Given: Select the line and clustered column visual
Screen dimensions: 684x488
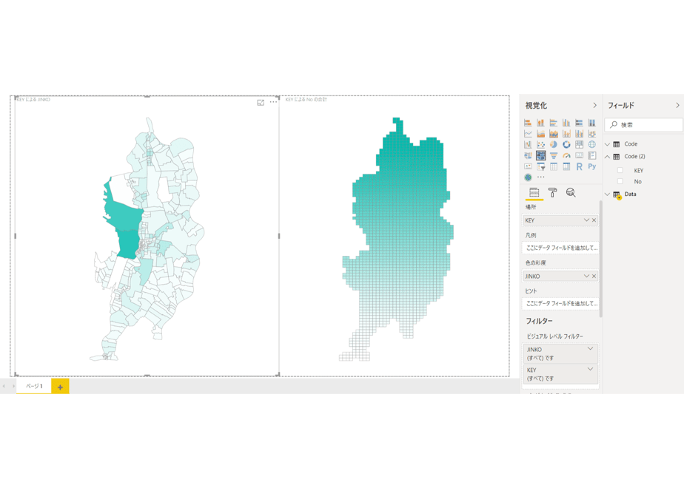Looking at the screenshot, I should (580, 133).
